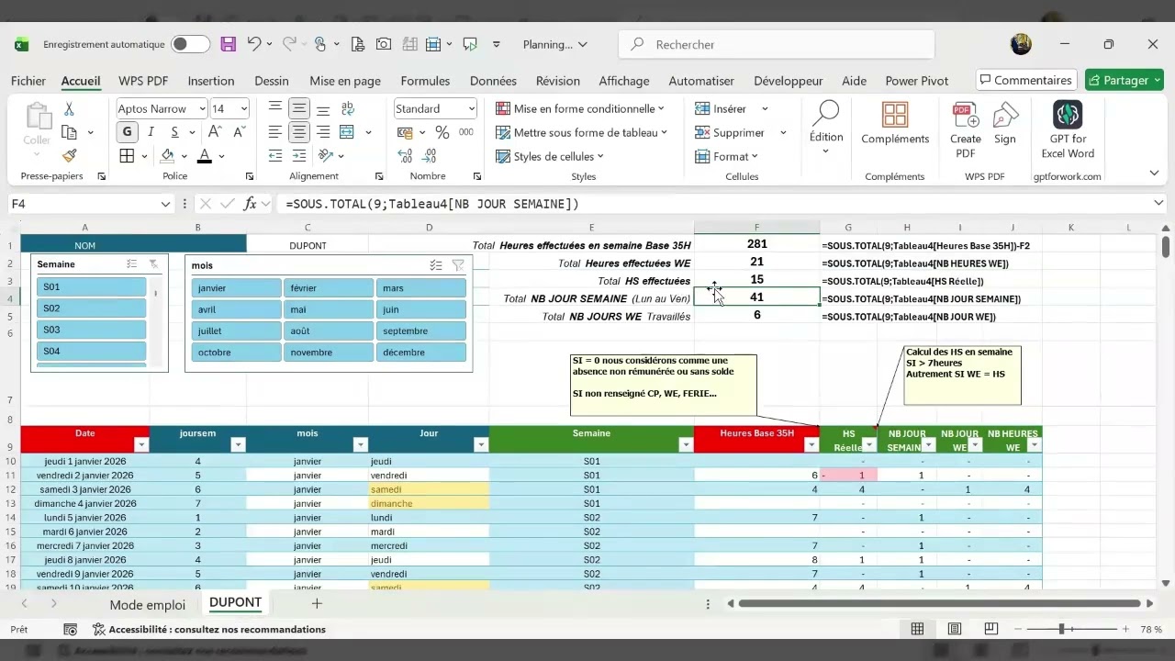Click the Merge and center icon
1175x661 pixels.
point(347,132)
